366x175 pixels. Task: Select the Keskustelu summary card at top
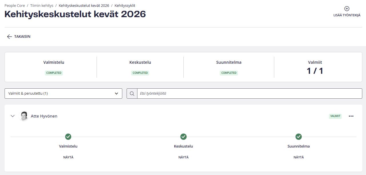pyautogui.click(x=140, y=67)
